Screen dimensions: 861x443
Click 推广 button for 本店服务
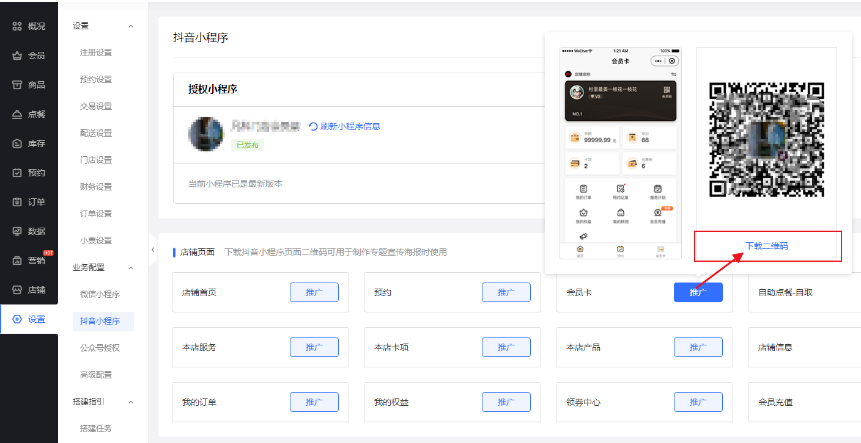pyautogui.click(x=314, y=347)
